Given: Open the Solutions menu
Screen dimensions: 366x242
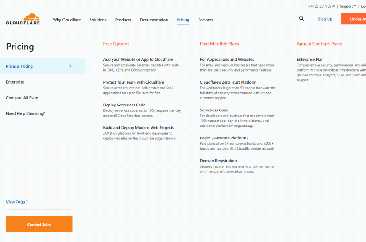Looking at the screenshot, I should tap(98, 20).
